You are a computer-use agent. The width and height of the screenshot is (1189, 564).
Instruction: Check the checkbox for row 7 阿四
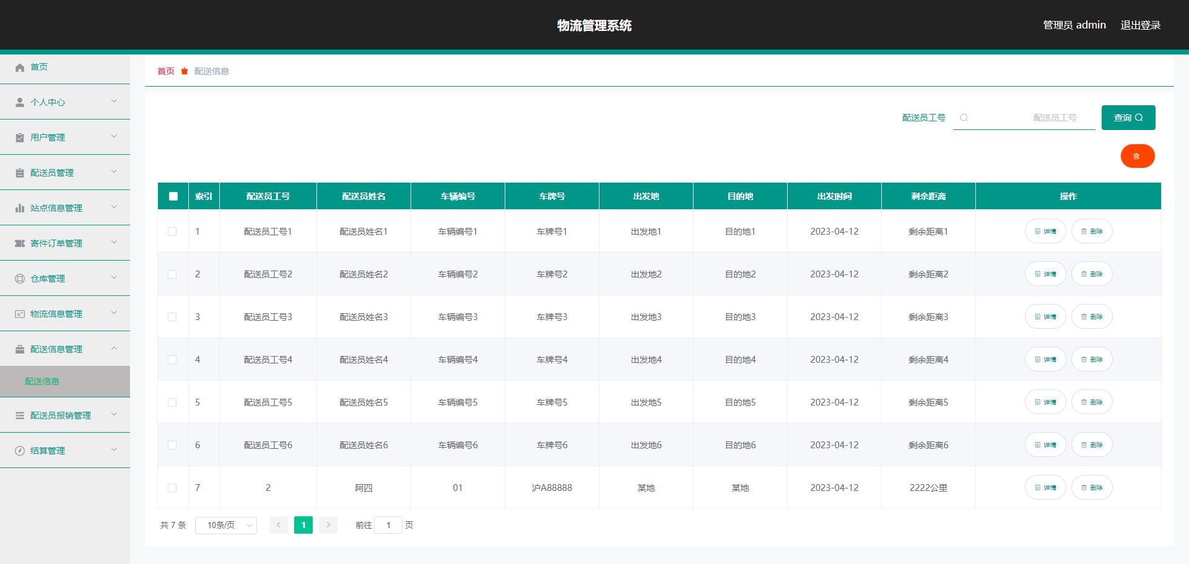point(172,488)
